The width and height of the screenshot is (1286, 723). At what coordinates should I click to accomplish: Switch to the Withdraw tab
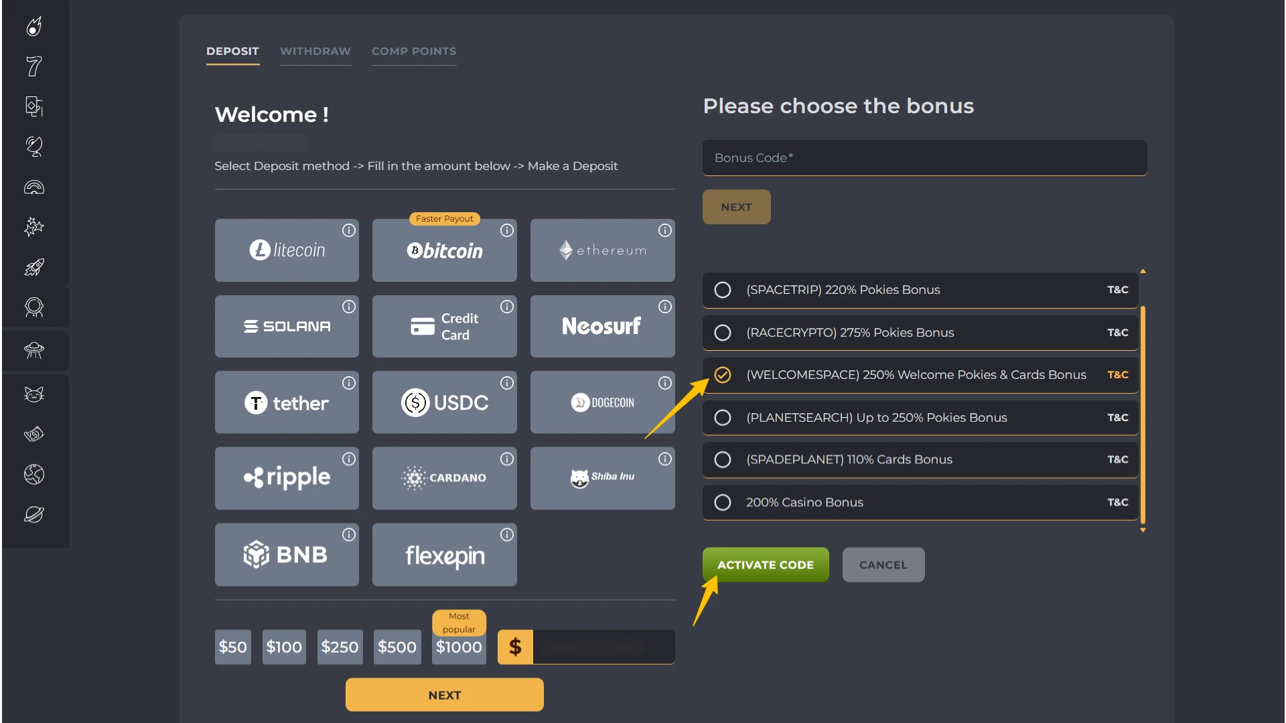coord(315,52)
